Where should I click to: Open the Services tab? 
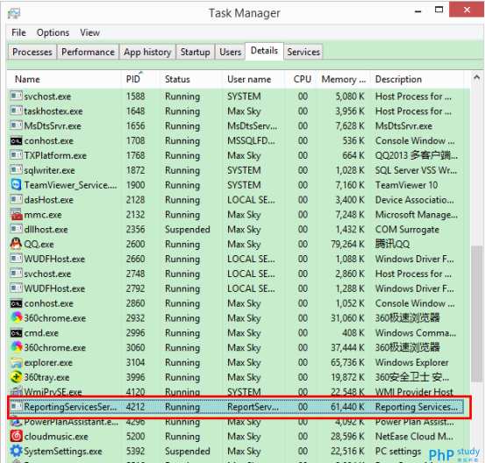click(x=303, y=52)
